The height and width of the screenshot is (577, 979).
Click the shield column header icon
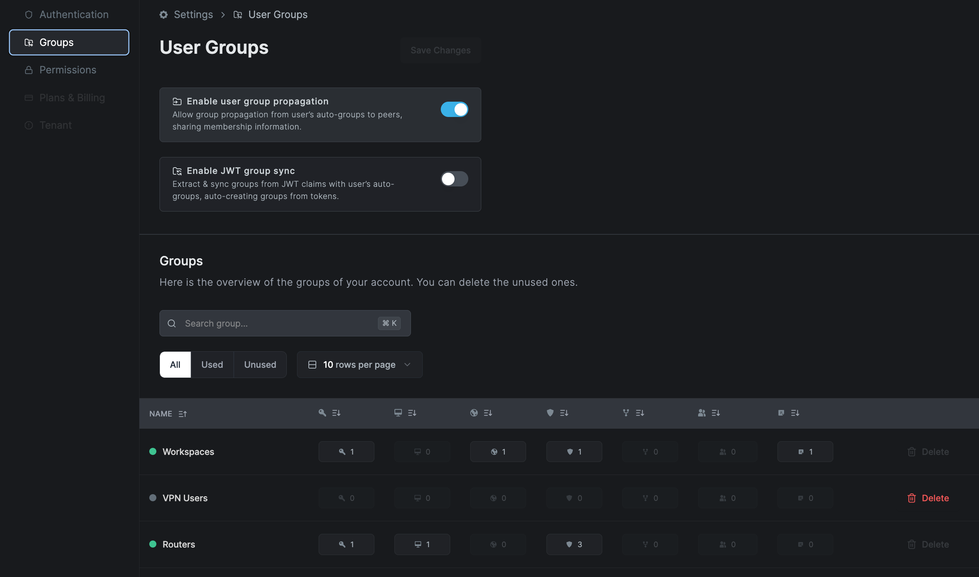point(550,413)
